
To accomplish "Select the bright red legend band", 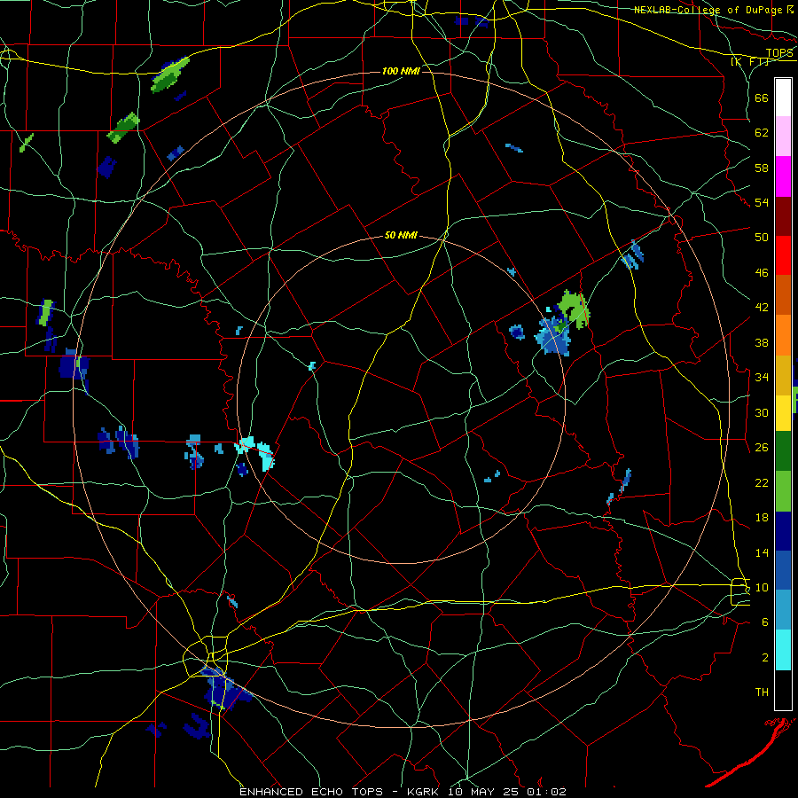I will tap(783, 255).
